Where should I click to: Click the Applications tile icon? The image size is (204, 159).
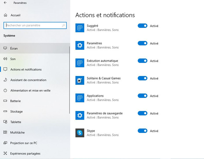(x=80, y=98)
